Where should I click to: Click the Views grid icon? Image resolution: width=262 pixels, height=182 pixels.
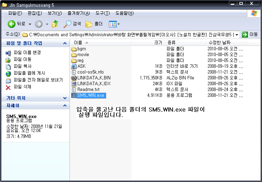(113, 24)
